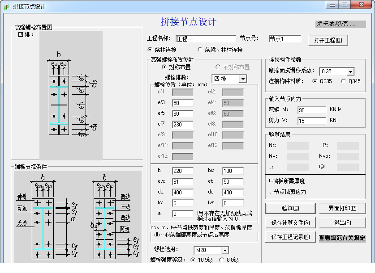Click the tw input field

click(233, 203)
